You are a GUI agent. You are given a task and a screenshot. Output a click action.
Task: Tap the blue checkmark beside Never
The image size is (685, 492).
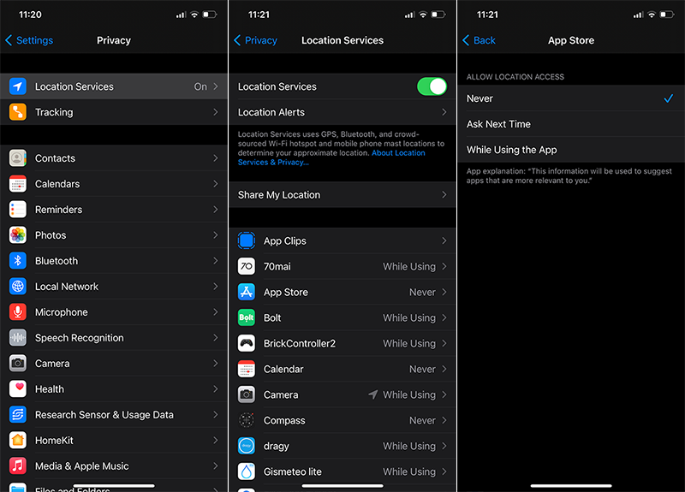pyautogui.click(x=669, y=98)
